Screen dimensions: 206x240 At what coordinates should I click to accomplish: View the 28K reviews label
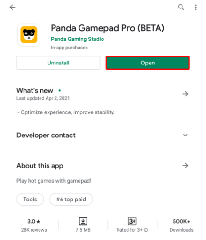click(x=34, y=230)
